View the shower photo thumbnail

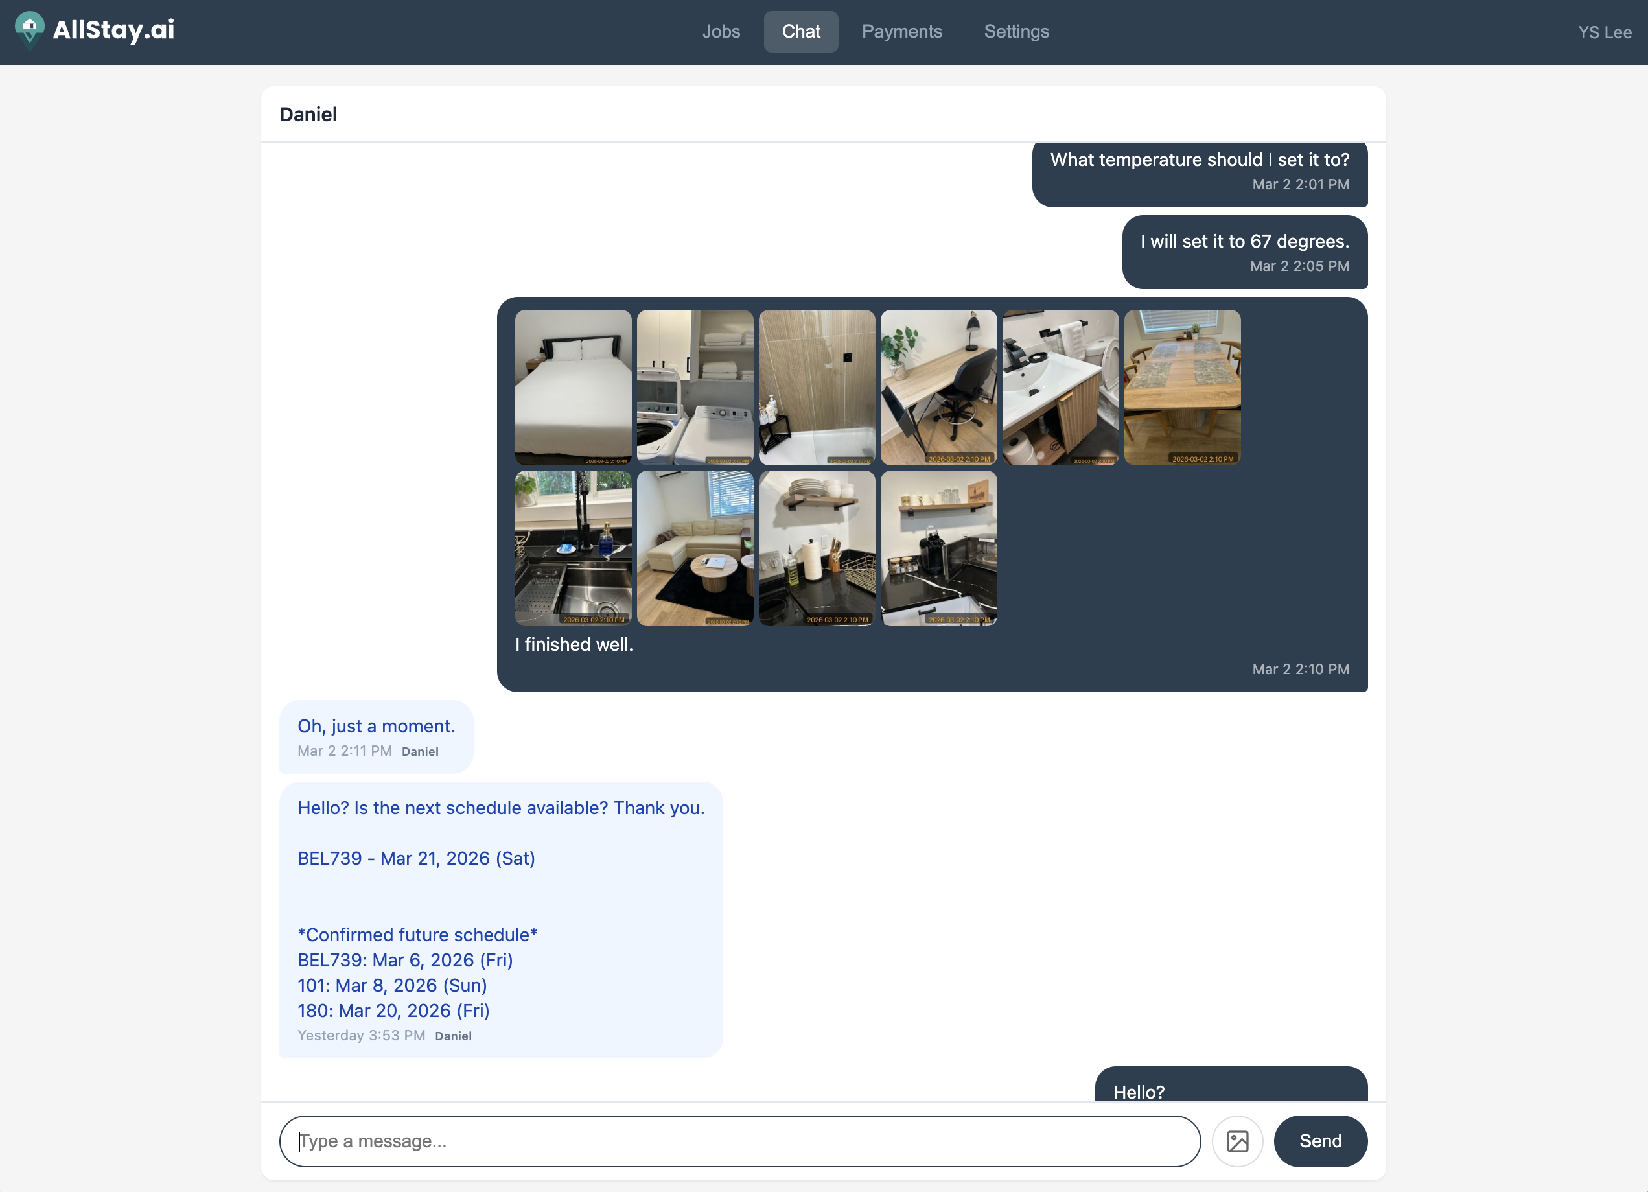coord(817,388)
